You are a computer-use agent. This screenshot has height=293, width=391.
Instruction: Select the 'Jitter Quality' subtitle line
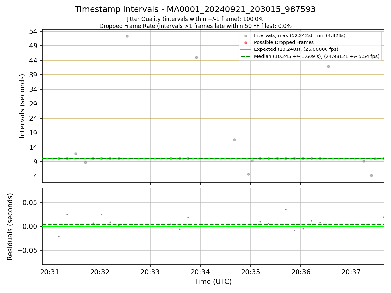(195, 19)
